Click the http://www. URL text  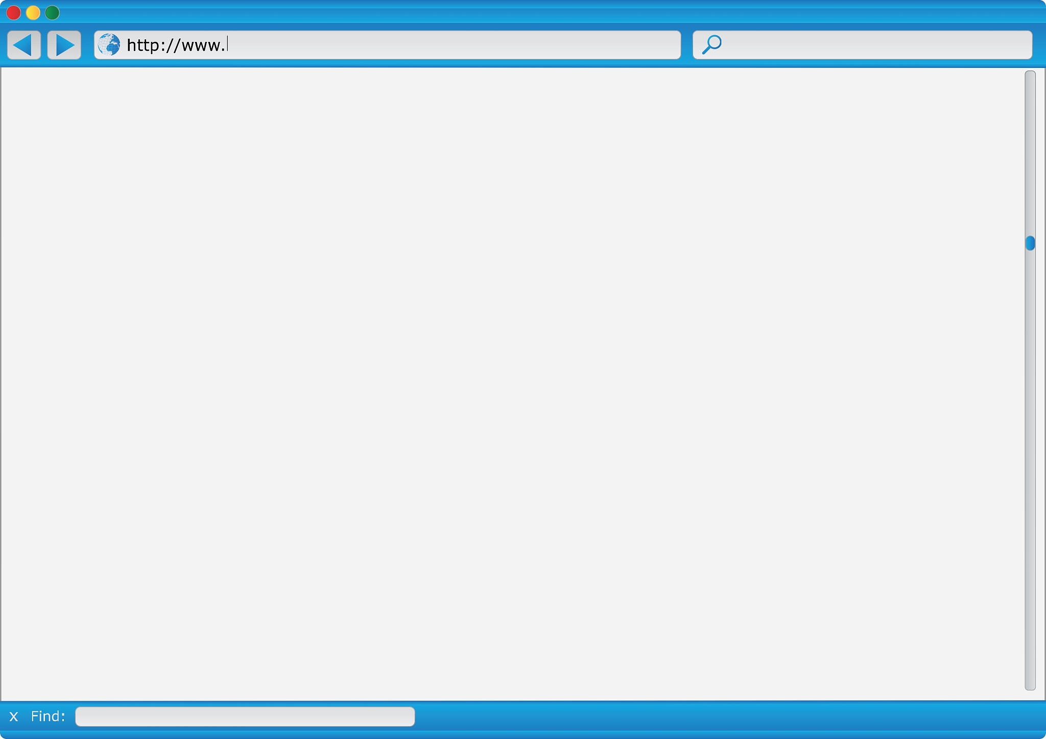176,45
